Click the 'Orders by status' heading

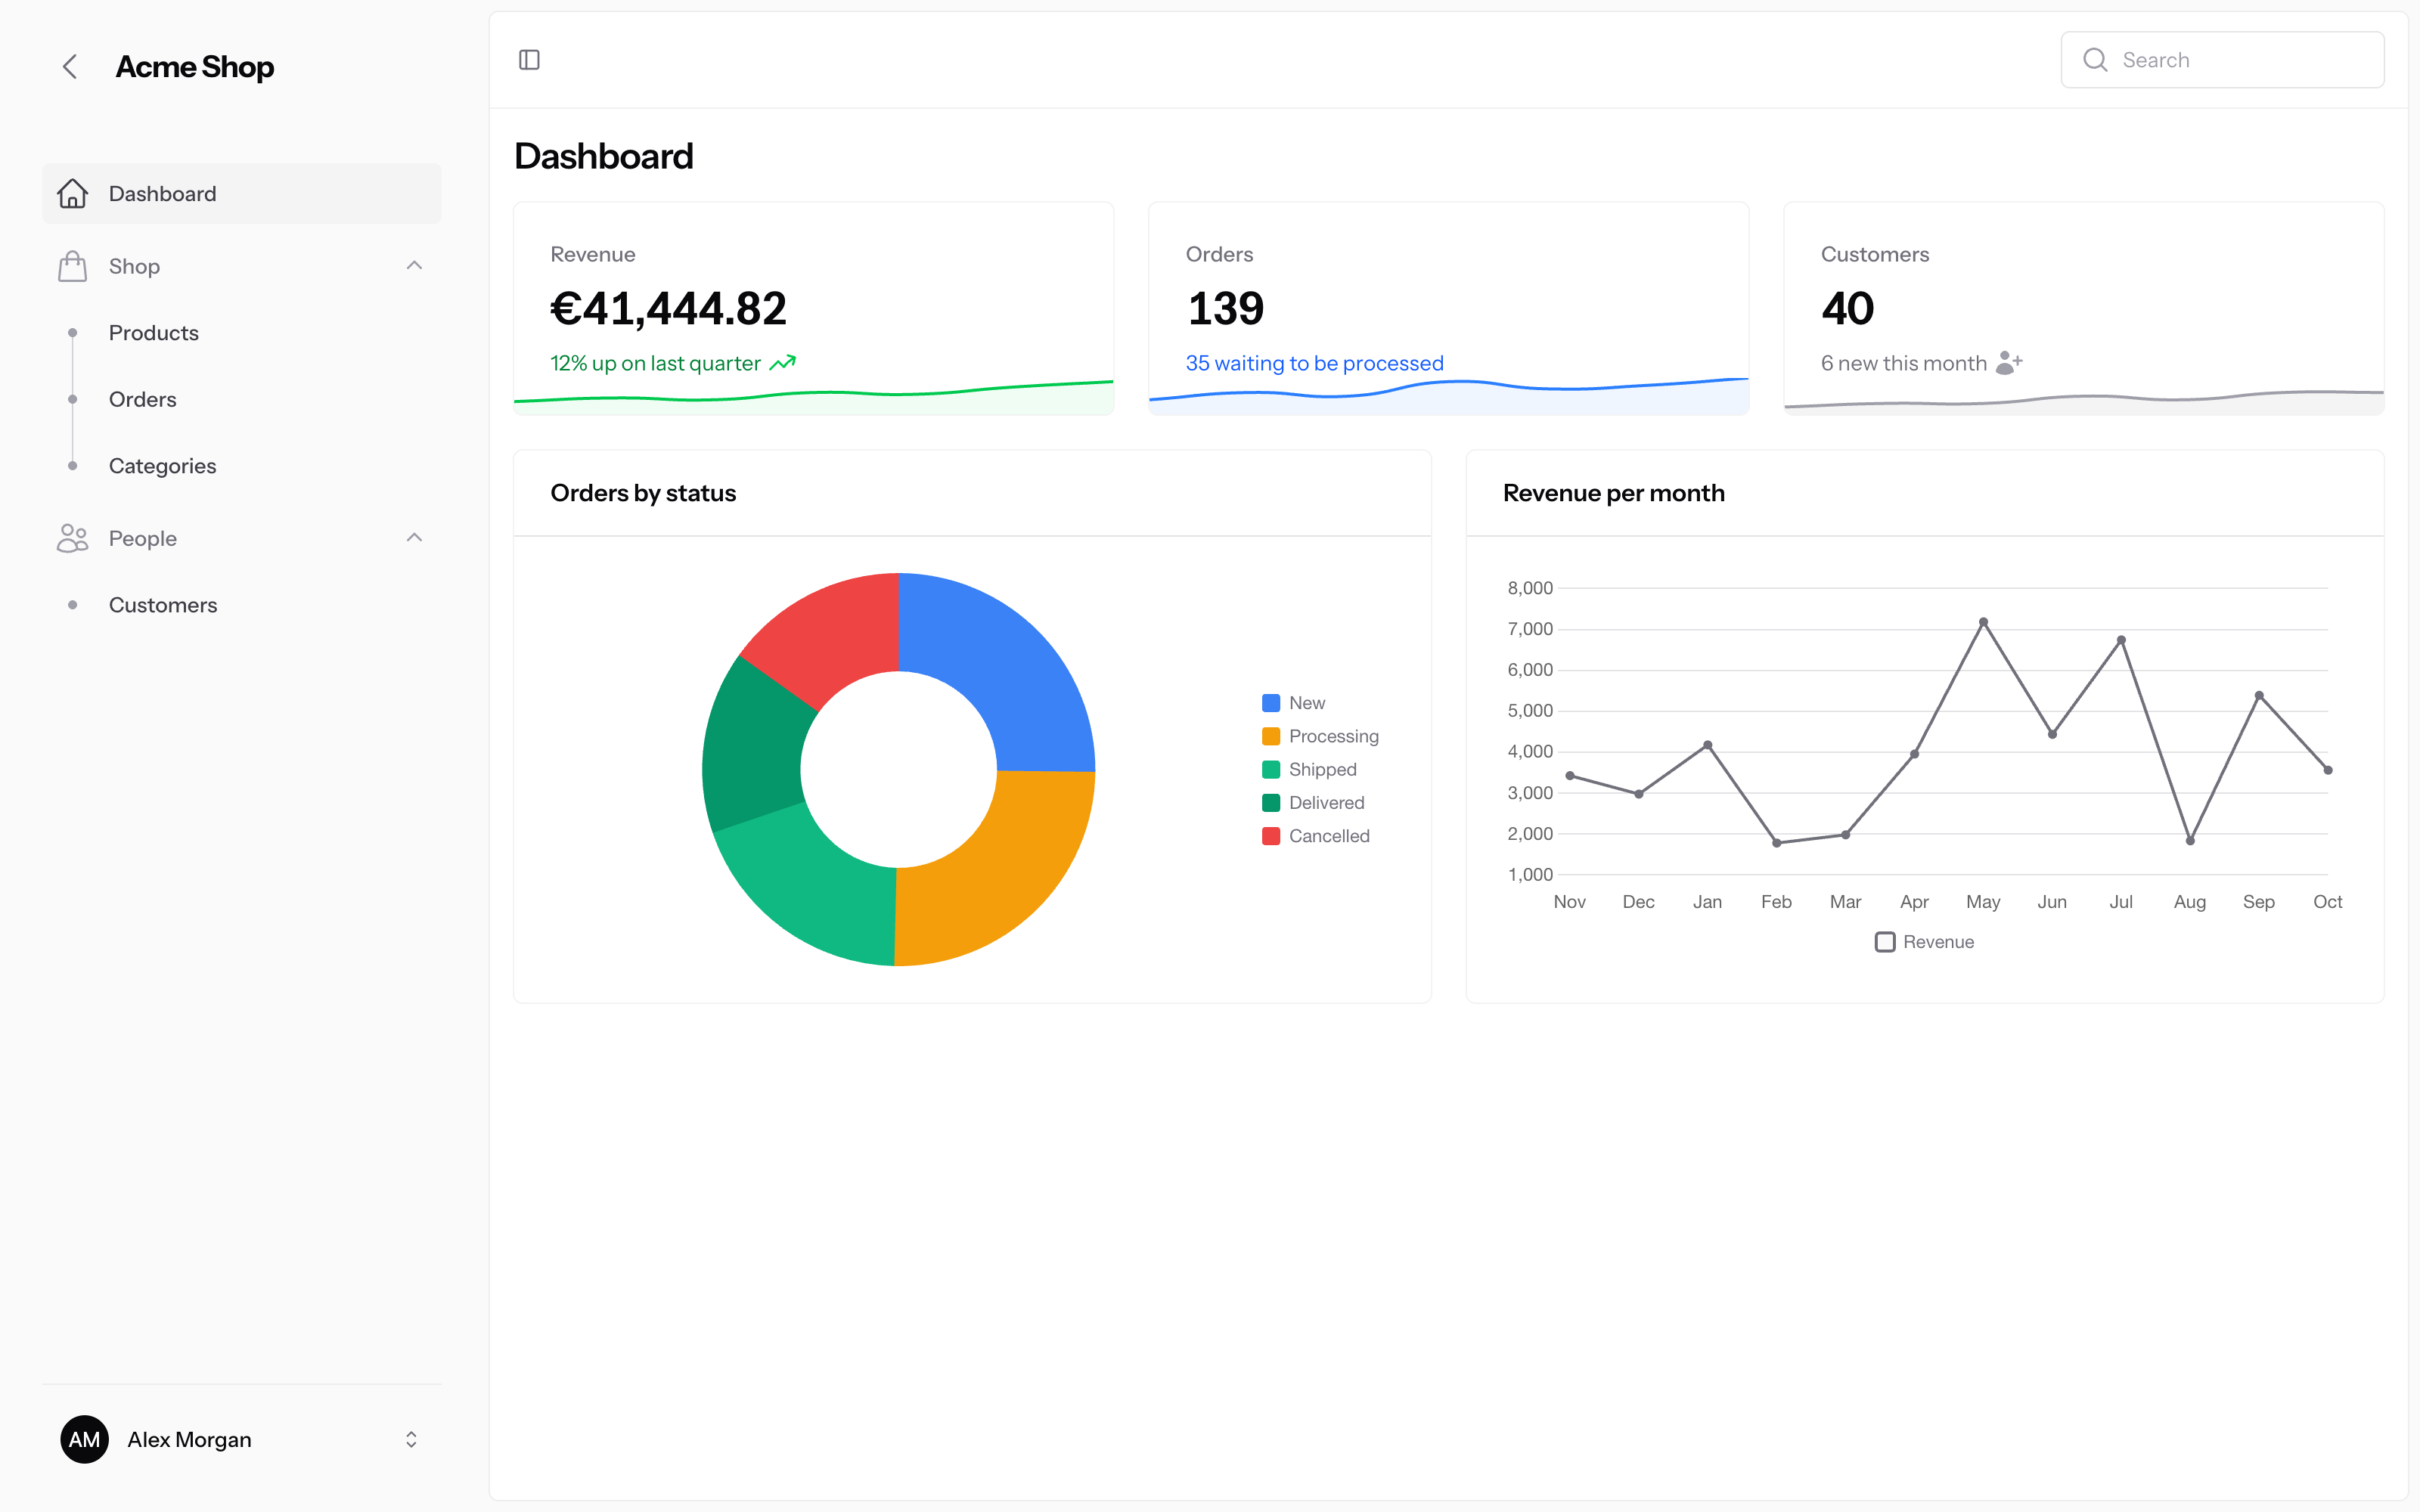[x=643, y=493]
